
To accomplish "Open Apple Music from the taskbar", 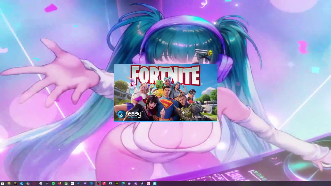I will [104, 183].
